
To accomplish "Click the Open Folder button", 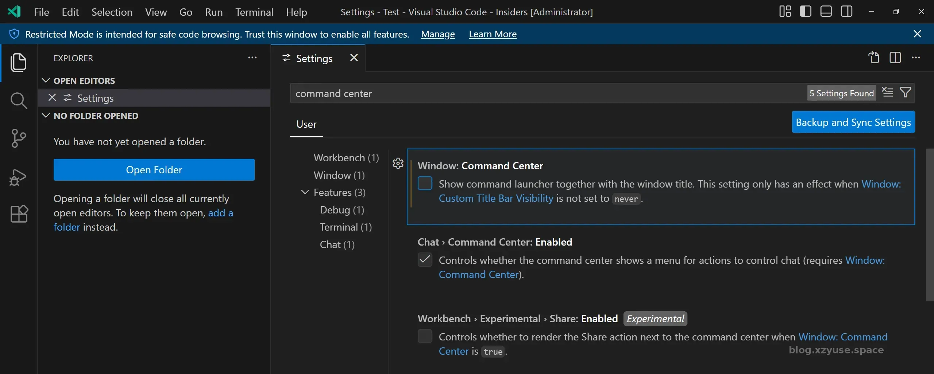I will point(154,170).
